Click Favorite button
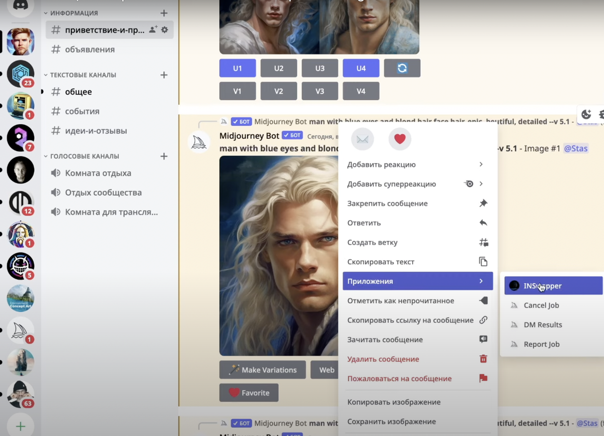 point(249,393)
